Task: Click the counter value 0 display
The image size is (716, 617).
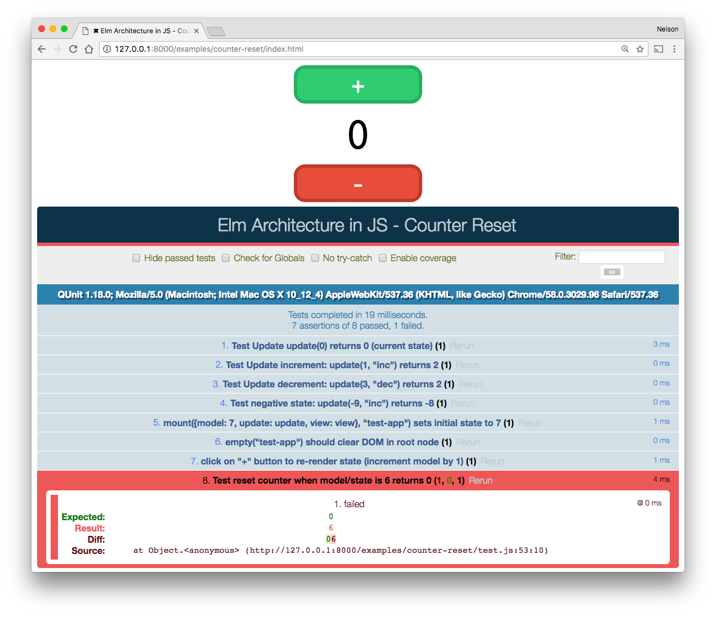Action: click(358, 135)
